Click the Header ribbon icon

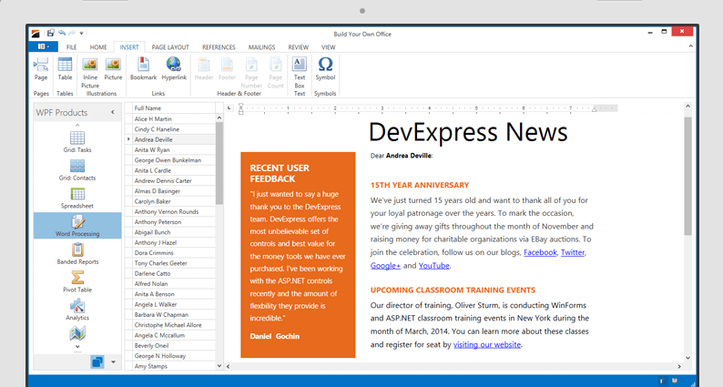[x=204, y=69]
